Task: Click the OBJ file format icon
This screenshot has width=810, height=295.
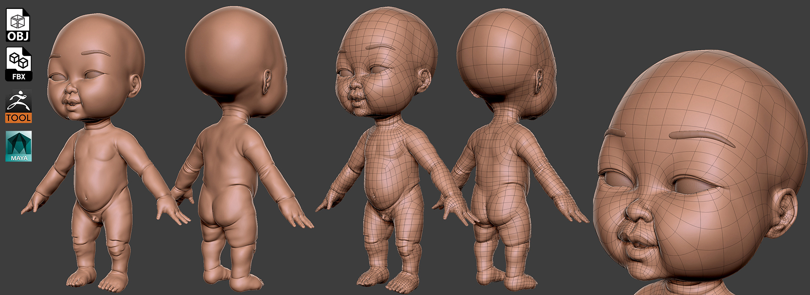Action: pos(18,25)
